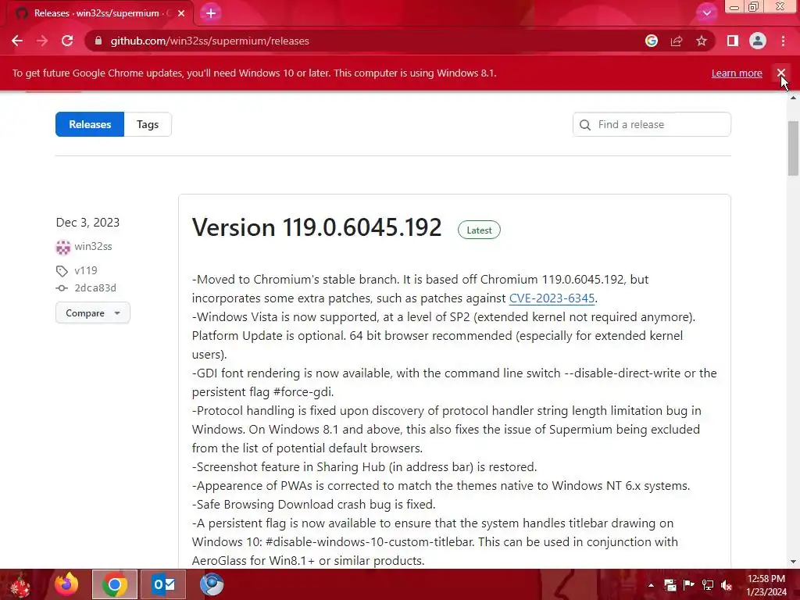The image size is (800, 600).
Task: Open the CVE-2023-6345 link
Action: point(552,298)
